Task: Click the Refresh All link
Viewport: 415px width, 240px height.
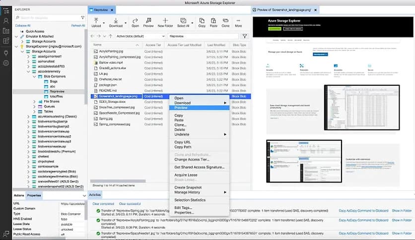Action: pyautogui.click(x=78, y=26)
